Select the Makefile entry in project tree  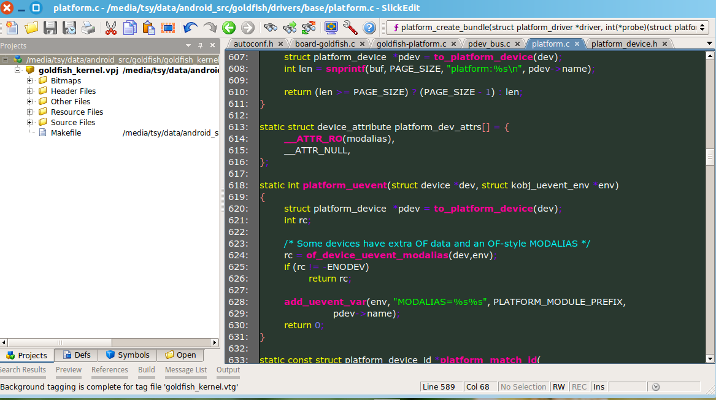tap(66, 133)
